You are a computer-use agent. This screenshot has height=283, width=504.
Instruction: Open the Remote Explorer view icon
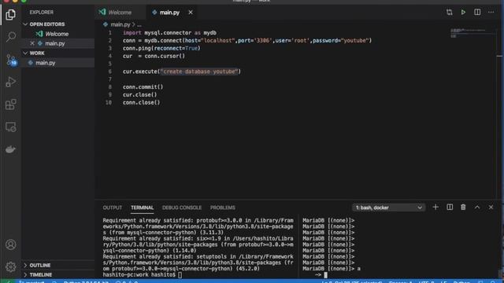point(10,127)
